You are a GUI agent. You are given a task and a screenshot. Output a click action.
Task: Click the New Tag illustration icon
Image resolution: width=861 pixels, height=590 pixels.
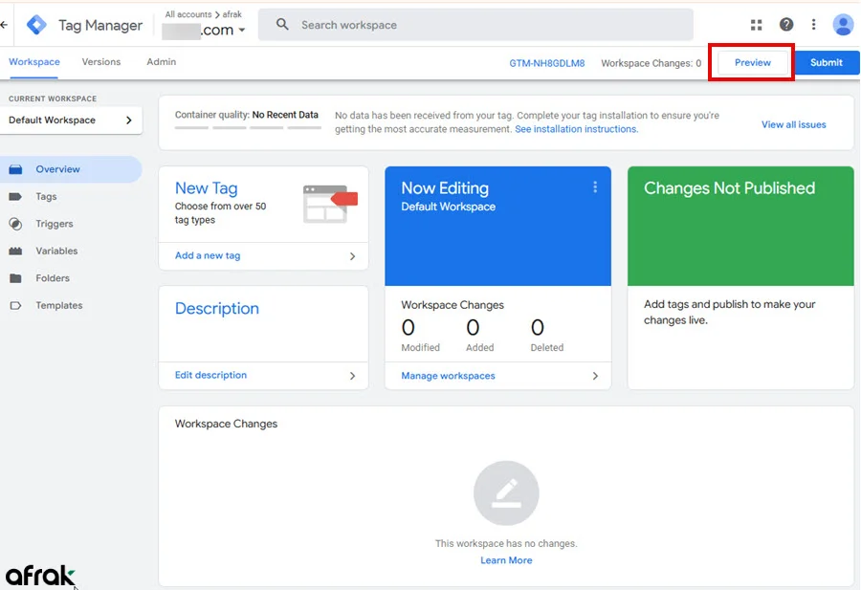point(329,203)
